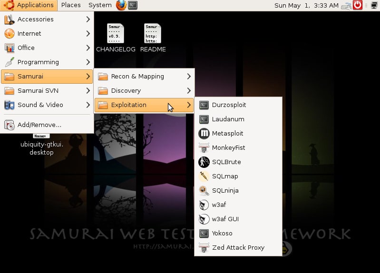Click the red power button icon
The width and height of the screenshot is (380, 273).
tap(358, 5)
